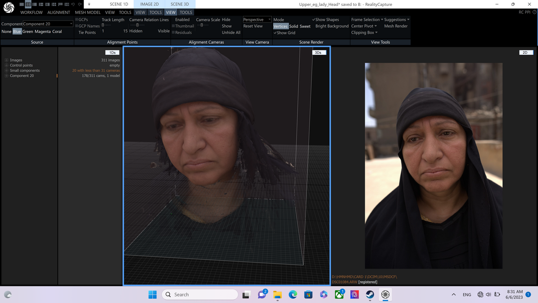
Task: Select the Green component color swatch
Action: (x=27, y=31)
